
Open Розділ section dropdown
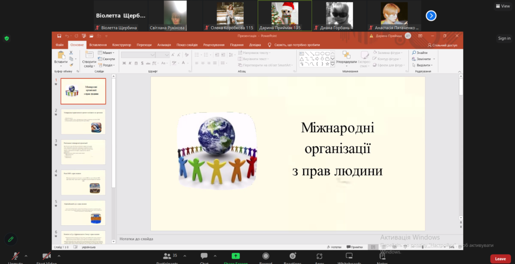point(106,65)
